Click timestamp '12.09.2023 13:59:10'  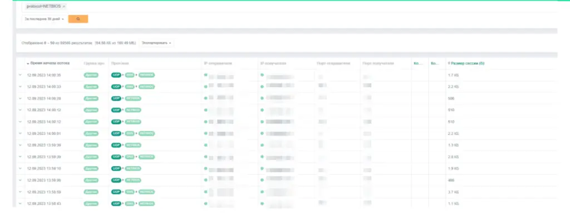44,168
